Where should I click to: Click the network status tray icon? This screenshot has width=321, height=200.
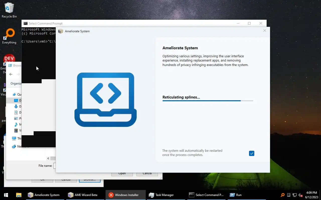tap(295, 195)
